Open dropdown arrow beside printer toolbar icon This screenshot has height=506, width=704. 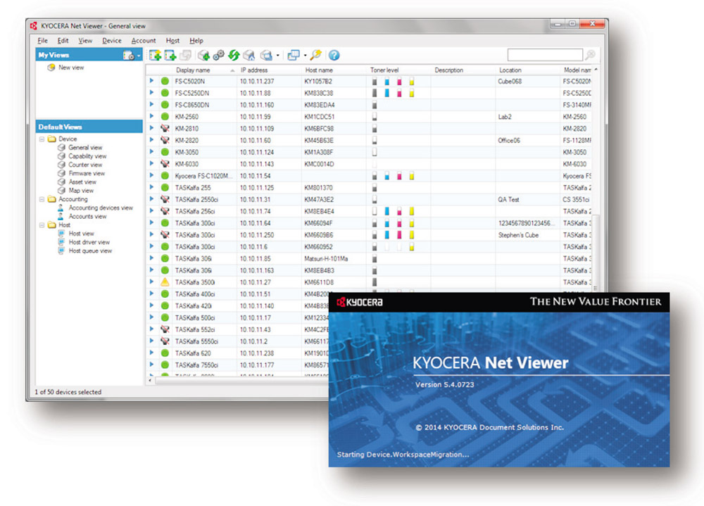coord(278,56)
